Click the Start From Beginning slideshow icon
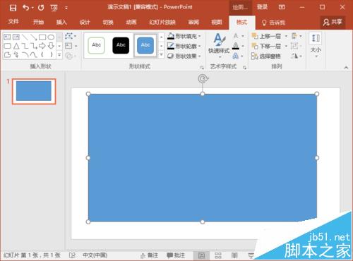 tap(54, 8)
